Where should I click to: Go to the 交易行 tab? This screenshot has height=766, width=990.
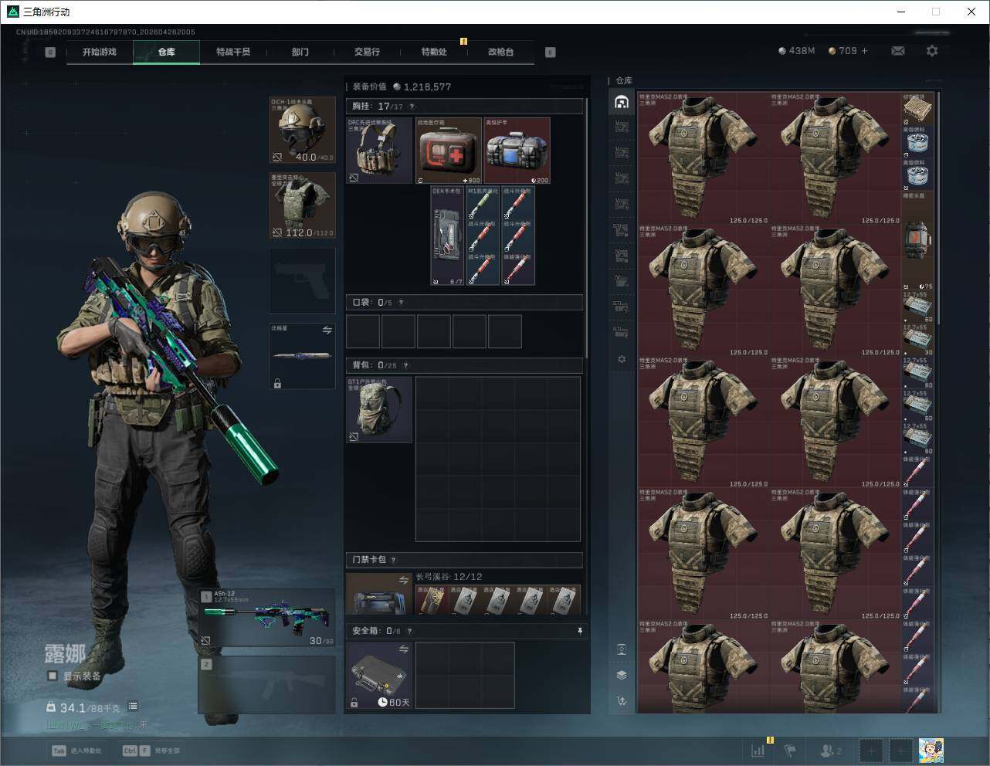pos(367,52)
